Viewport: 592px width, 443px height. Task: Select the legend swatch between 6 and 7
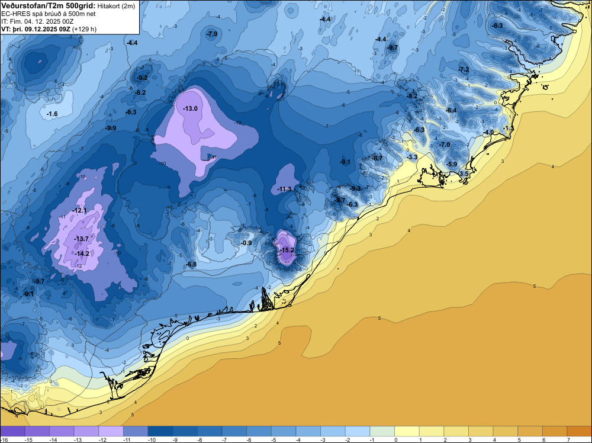pyautogui.click(x=555, y=431)
